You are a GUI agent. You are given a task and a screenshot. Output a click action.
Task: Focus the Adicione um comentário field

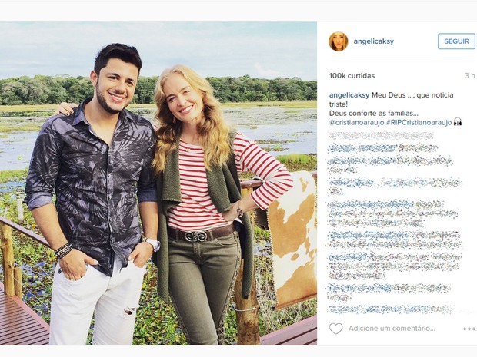pos(392,328)
